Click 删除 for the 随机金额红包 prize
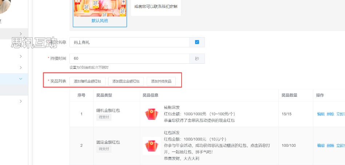 330,114
